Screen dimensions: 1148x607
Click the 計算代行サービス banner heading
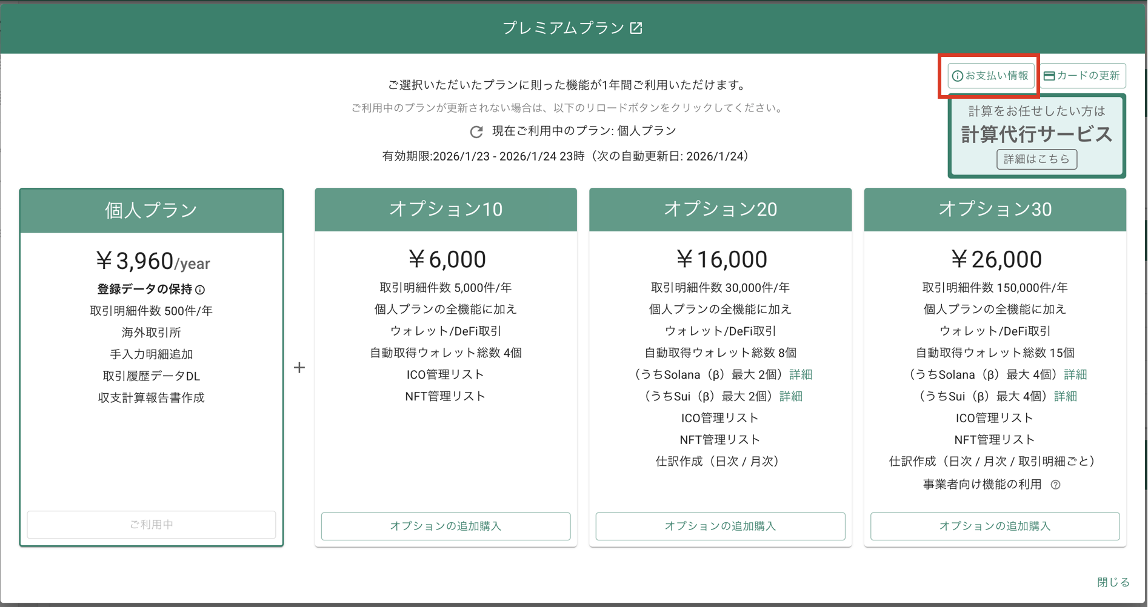tap(1037, 134)
